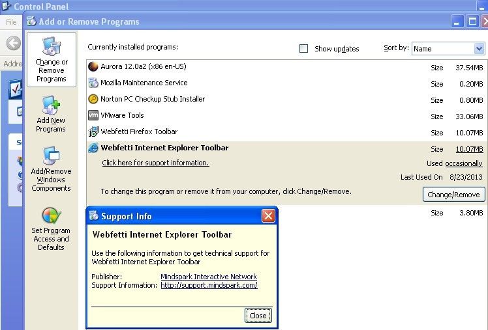Image resolution: width=488 pixels, height=330 pixels.
Task: Click the Webfetti Firefox Toolbar icon
Action: pyautogui.click(x=93, y=131)
